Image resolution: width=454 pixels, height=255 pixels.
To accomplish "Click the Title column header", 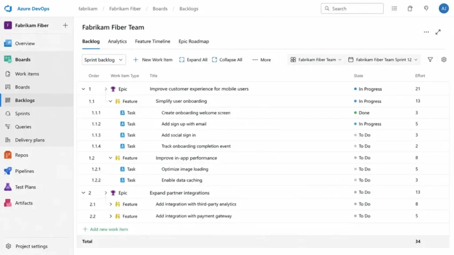I will pos(153,76).
